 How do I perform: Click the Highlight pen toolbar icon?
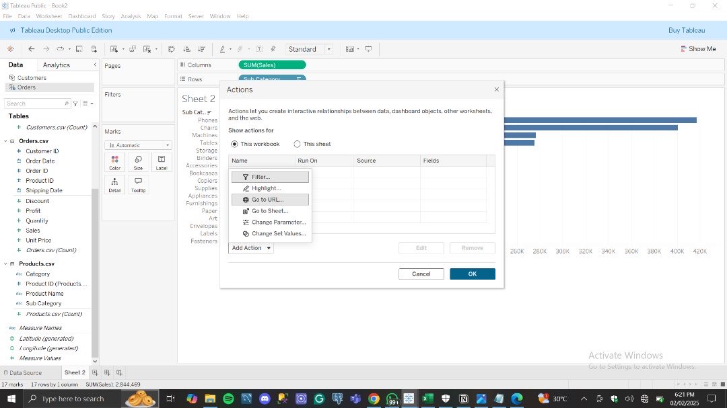pyautogui.click(x=223, y=48)
